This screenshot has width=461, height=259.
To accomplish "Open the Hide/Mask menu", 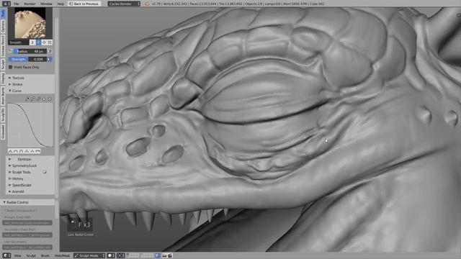I will tap(62, 256).
